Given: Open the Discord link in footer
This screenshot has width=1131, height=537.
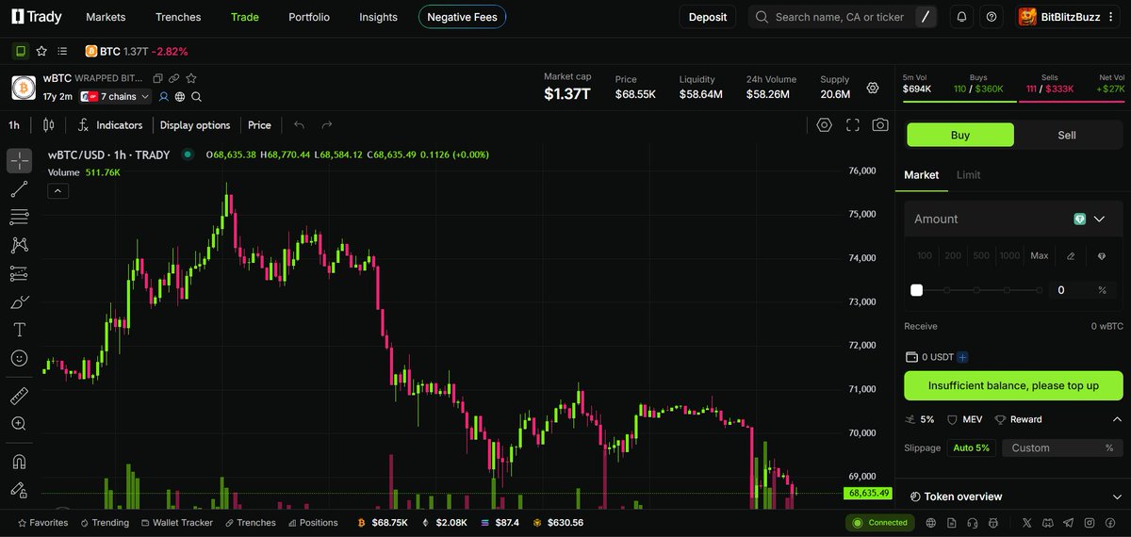Looking at the screenshot, I should [x=1047, y=522].
